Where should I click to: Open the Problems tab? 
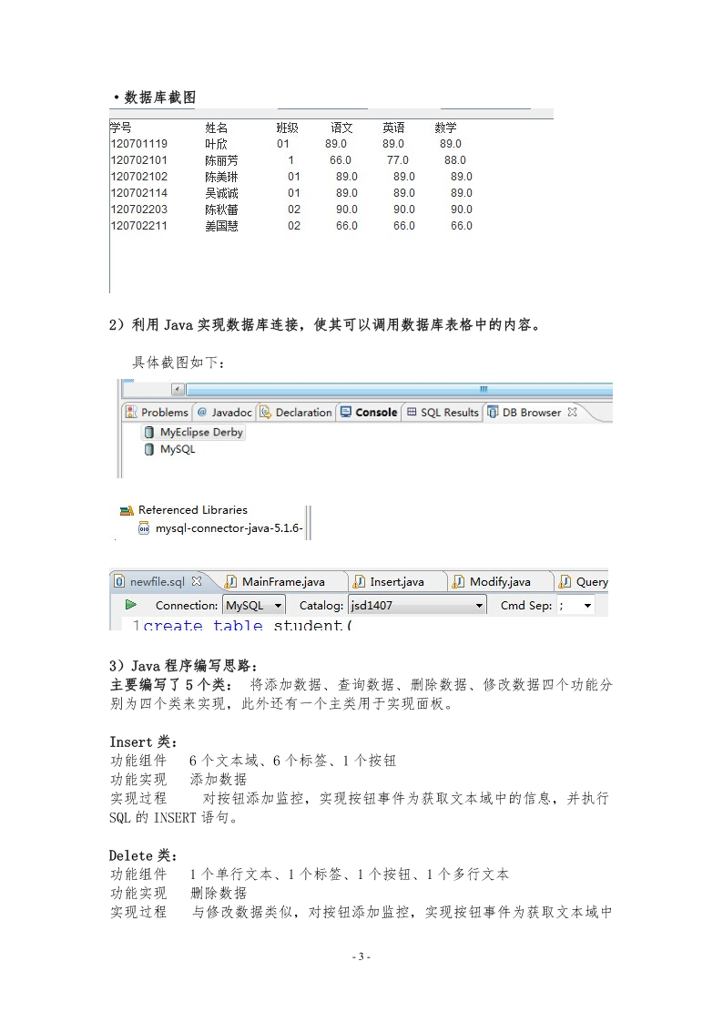click(158, 413)
